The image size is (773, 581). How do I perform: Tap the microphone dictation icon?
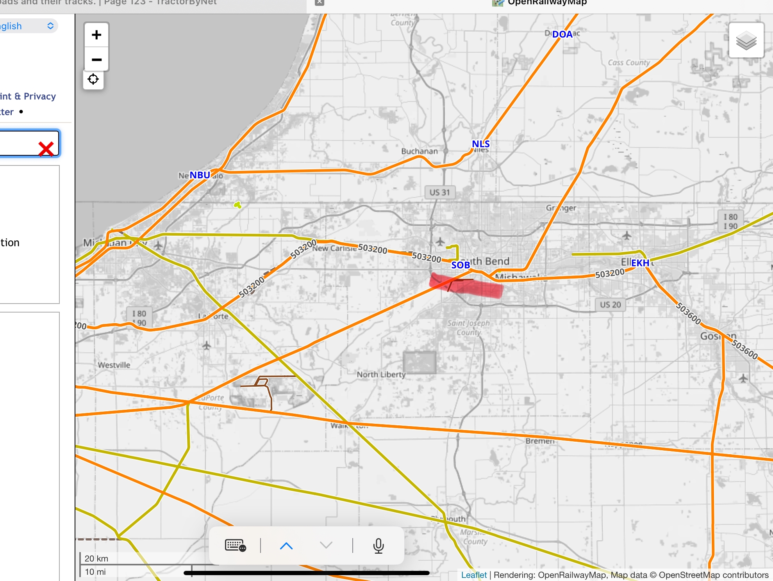tap(378, 545)
